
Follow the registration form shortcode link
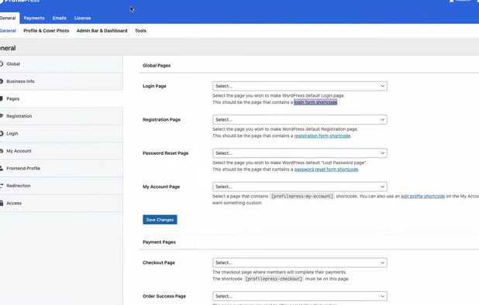(322, 135)
